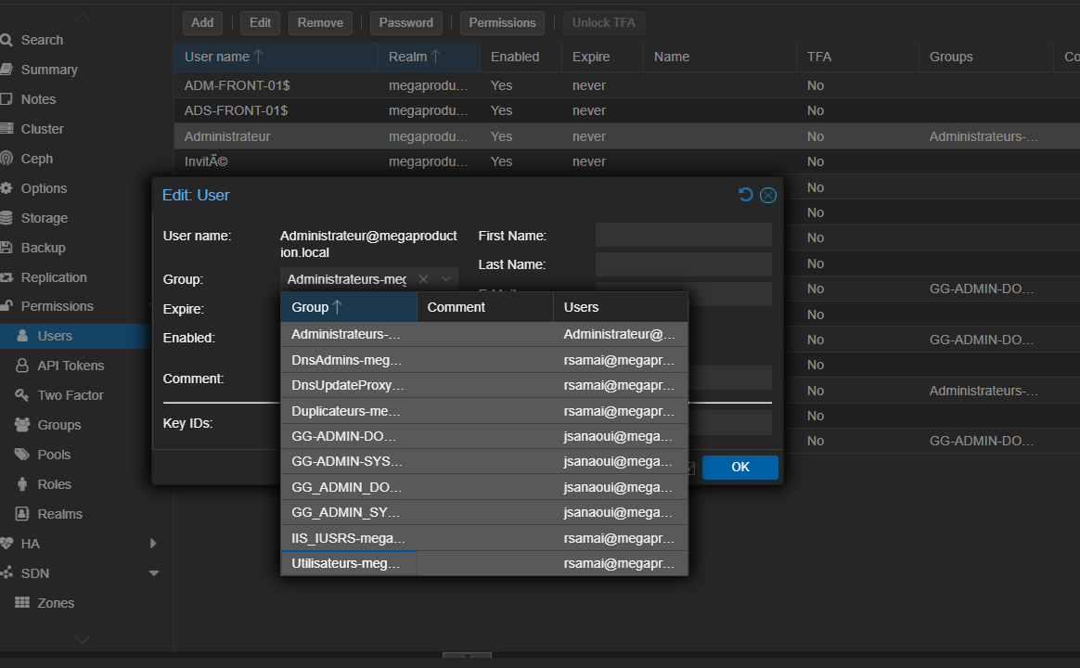Viewport: 1080px width, 668px height.
Task: Clear the Group field with X icon
Action: click(x=424, y=279)
